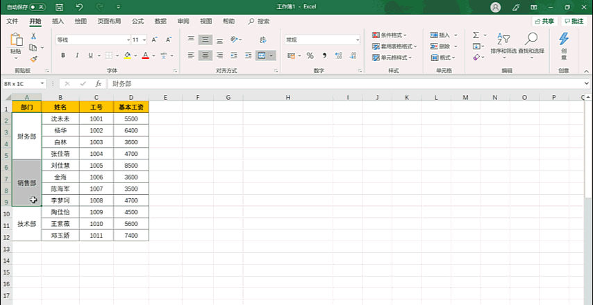
Task: Toggle Bold formatting
Action: (63, 55)
